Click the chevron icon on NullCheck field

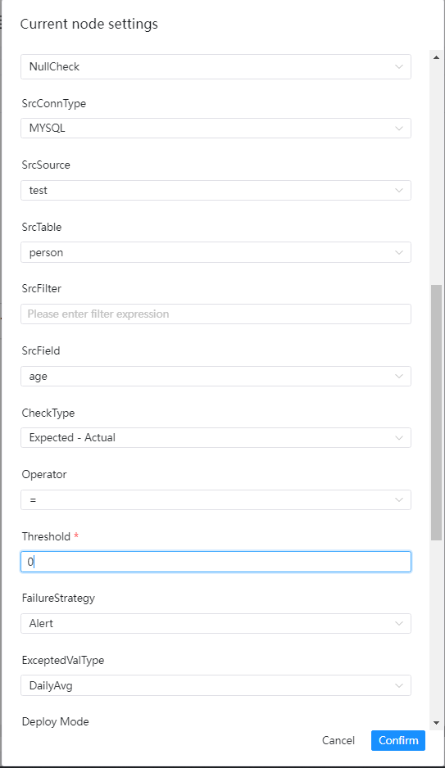pos(399,66)
